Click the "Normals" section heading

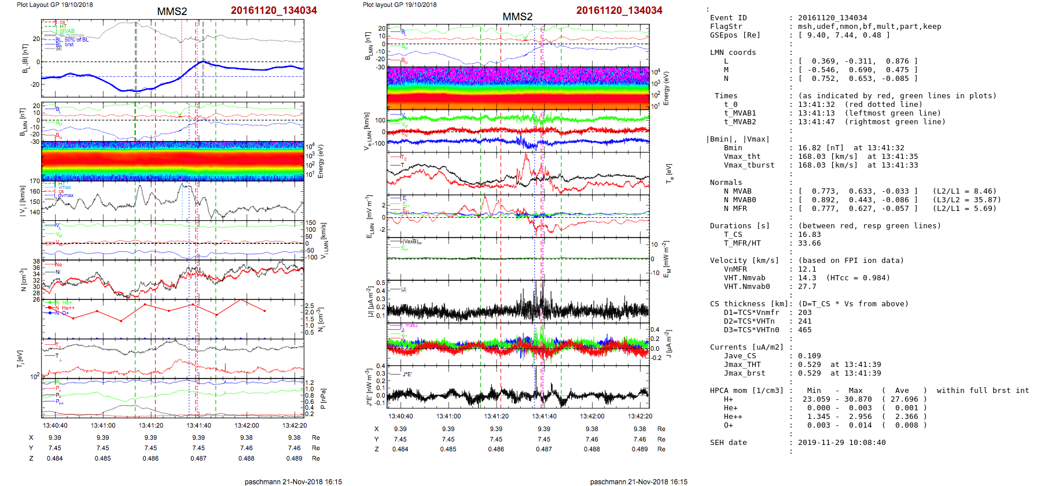[726, 183]
